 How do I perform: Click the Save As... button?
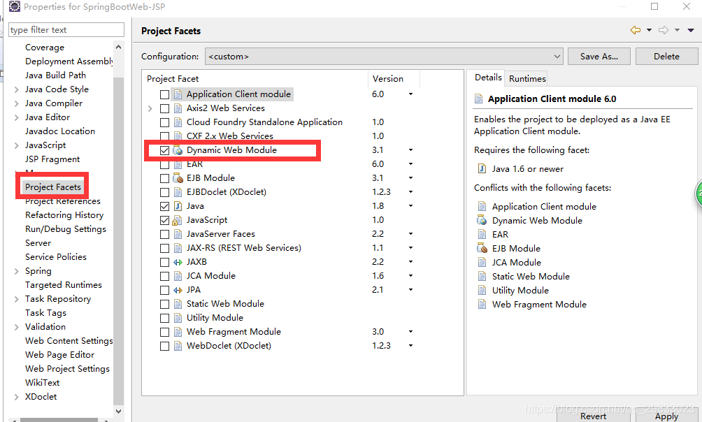coord(599,57)
